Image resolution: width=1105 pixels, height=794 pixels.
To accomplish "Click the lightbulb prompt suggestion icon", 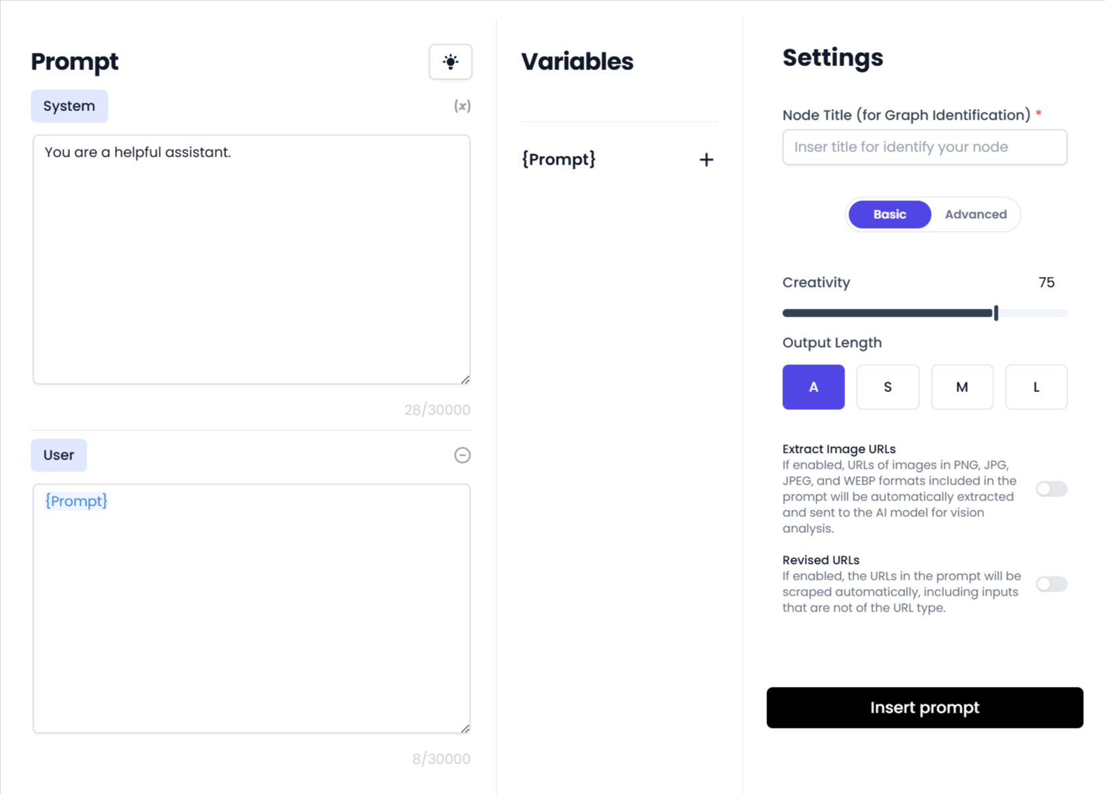I will [x=450, y=61].
